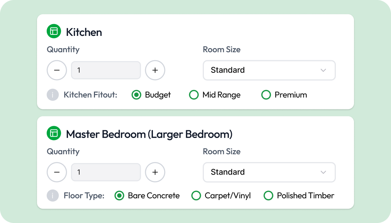Increase Master Bedroom quantity with plus
391x223 pixels.
click(x=155, y=172)
